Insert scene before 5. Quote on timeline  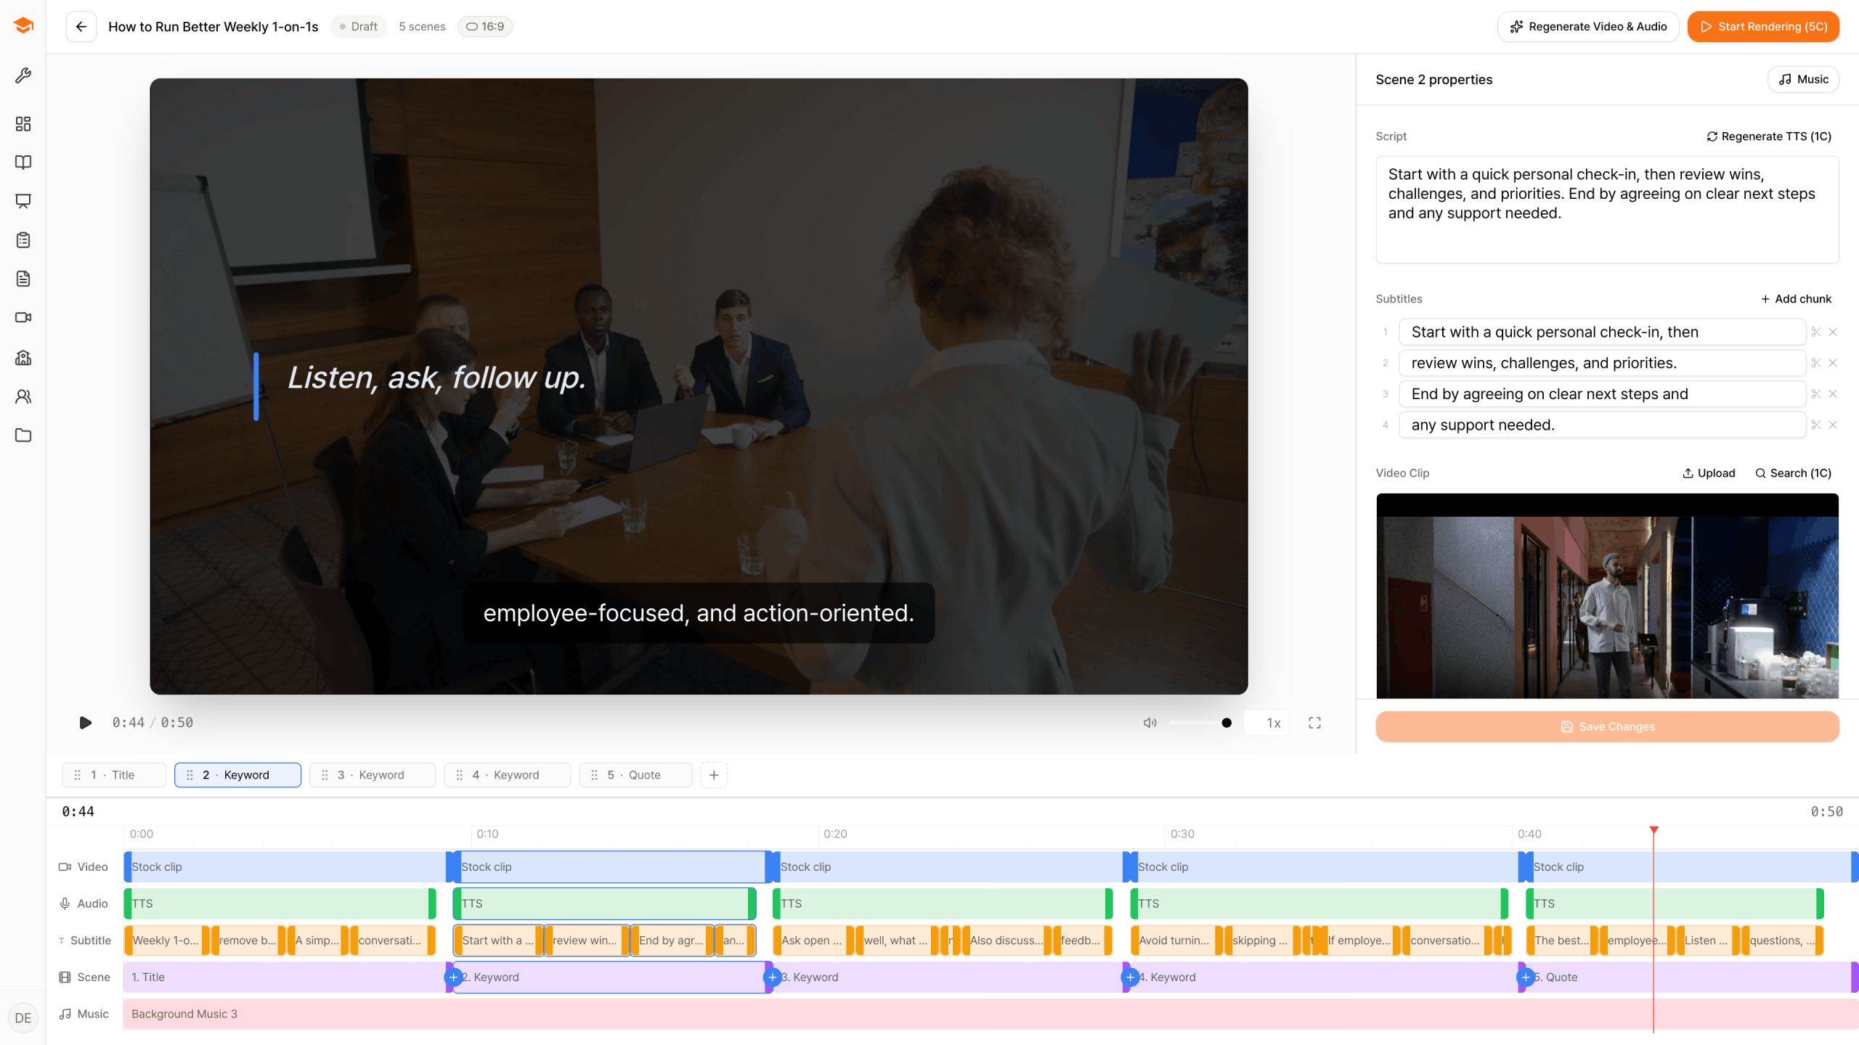tap(1526, 978)
